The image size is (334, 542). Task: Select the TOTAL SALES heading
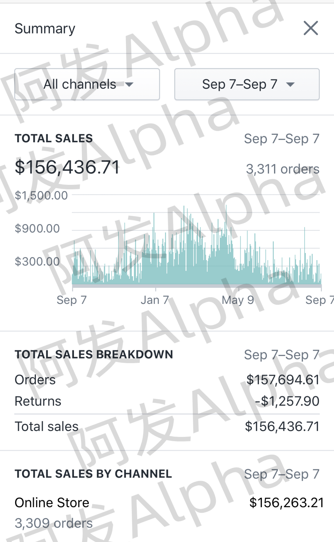(x=54, y=138)
